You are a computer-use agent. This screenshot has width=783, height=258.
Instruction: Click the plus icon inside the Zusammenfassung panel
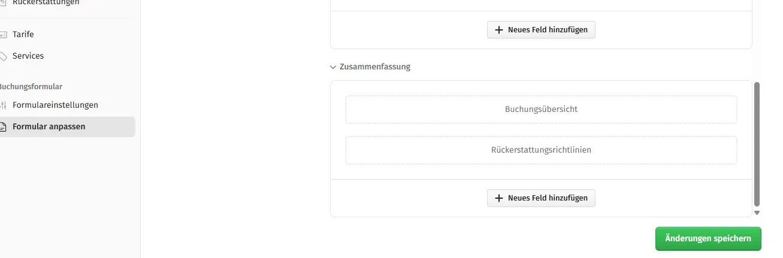pos(499,198)
